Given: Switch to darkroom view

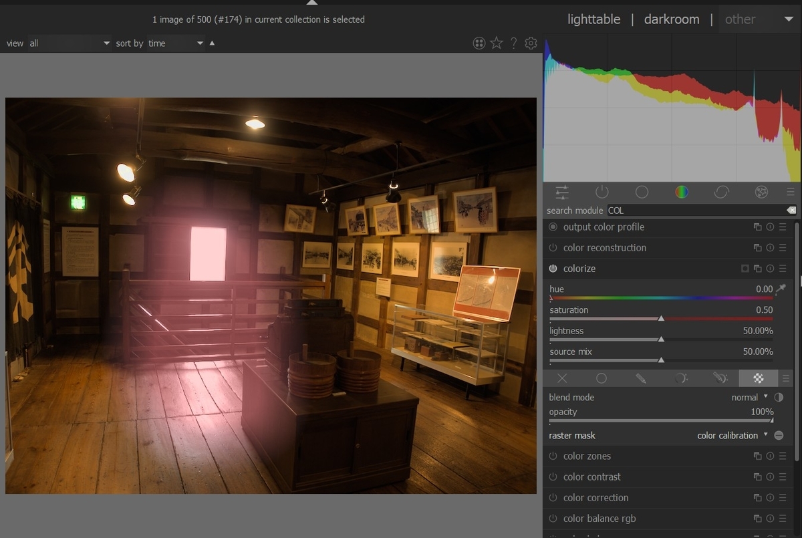Looking at the screenshot, I should (x=672, y=19).
